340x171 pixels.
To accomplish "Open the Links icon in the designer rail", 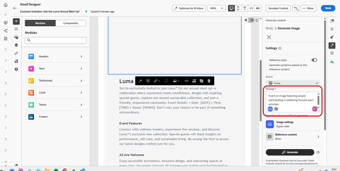I will coord(16,53).
